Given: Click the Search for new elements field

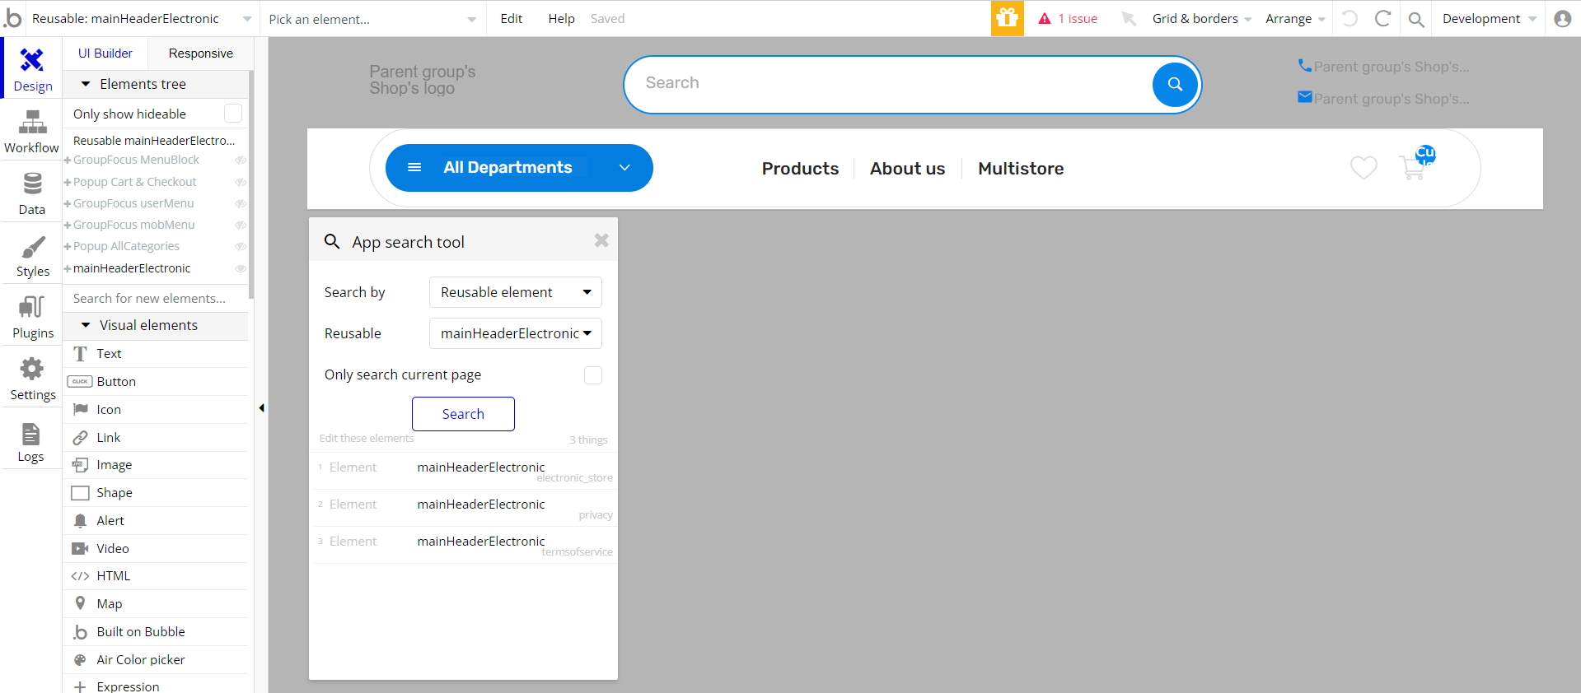Looking at the screenshot, I should pos(155,298).
